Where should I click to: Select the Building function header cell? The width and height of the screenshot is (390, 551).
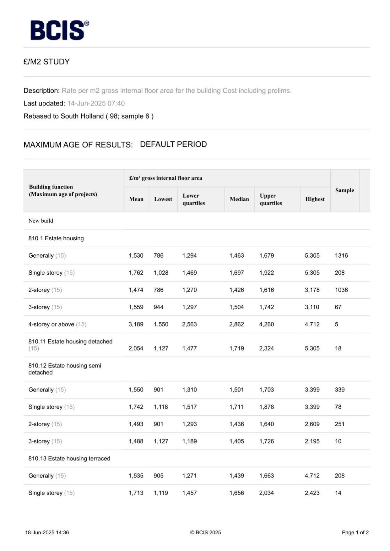63,190
